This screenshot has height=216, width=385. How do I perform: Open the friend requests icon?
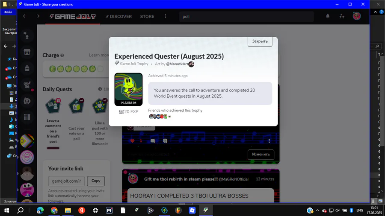pos(342,16)
